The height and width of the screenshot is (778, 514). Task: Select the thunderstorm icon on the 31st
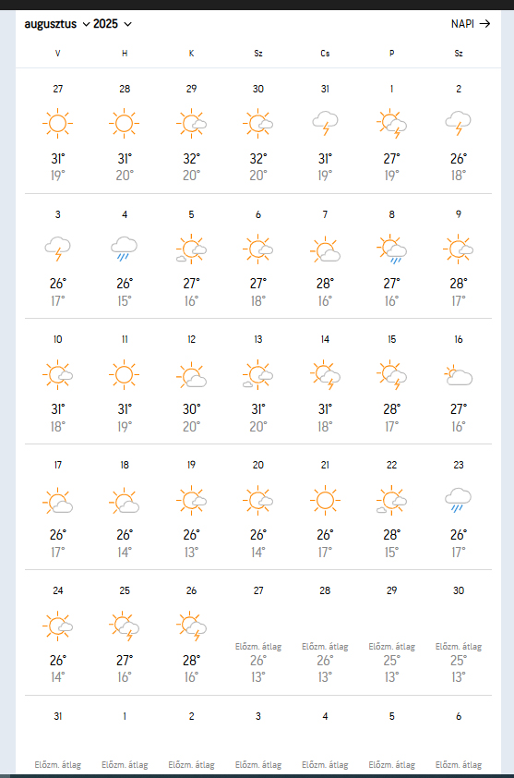coord(325,123)
